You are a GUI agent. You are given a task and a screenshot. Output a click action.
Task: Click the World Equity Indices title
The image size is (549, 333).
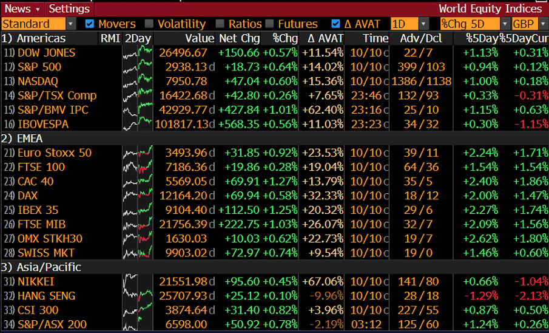490,9
